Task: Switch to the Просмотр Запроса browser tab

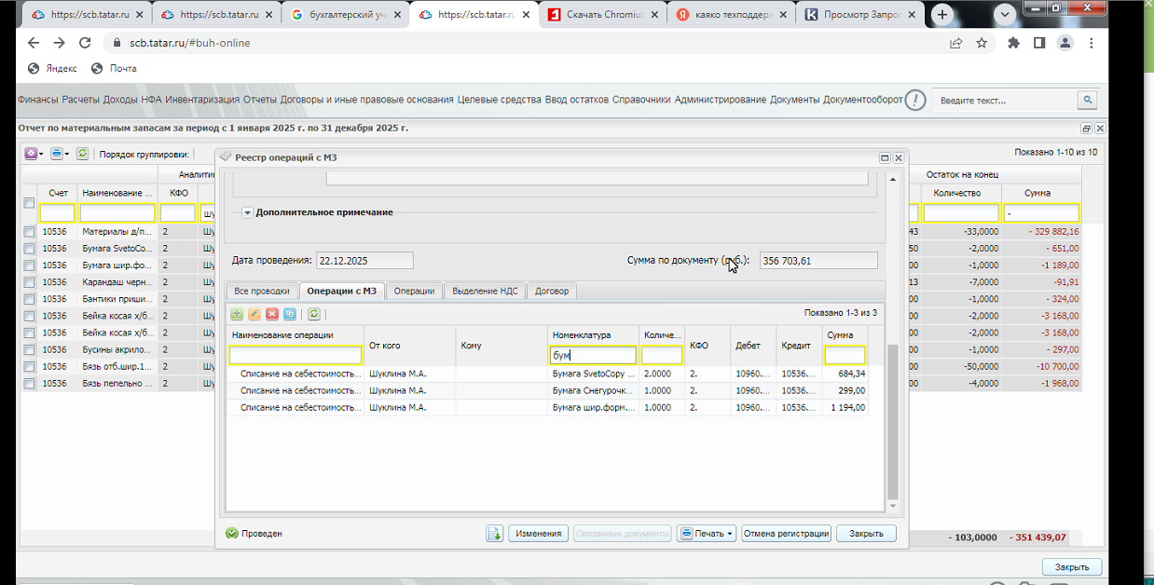Action: pos(861,14)
